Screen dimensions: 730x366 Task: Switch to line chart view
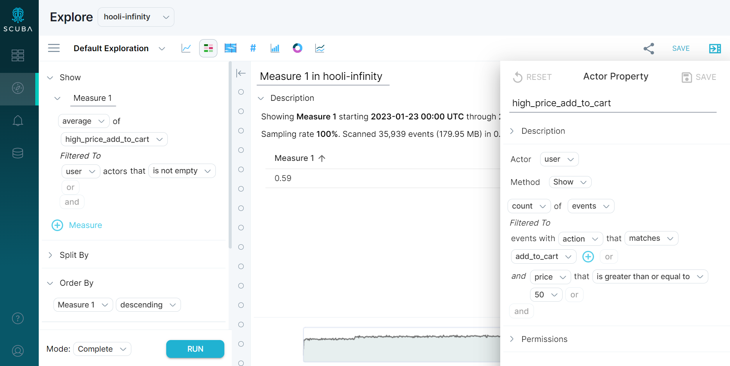(x=186, y=48)
